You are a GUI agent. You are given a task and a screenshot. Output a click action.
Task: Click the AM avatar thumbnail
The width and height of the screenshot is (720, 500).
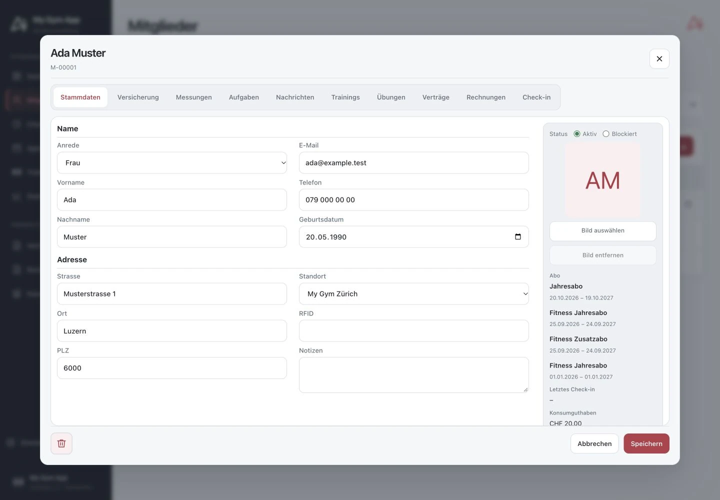coord(603,180)
